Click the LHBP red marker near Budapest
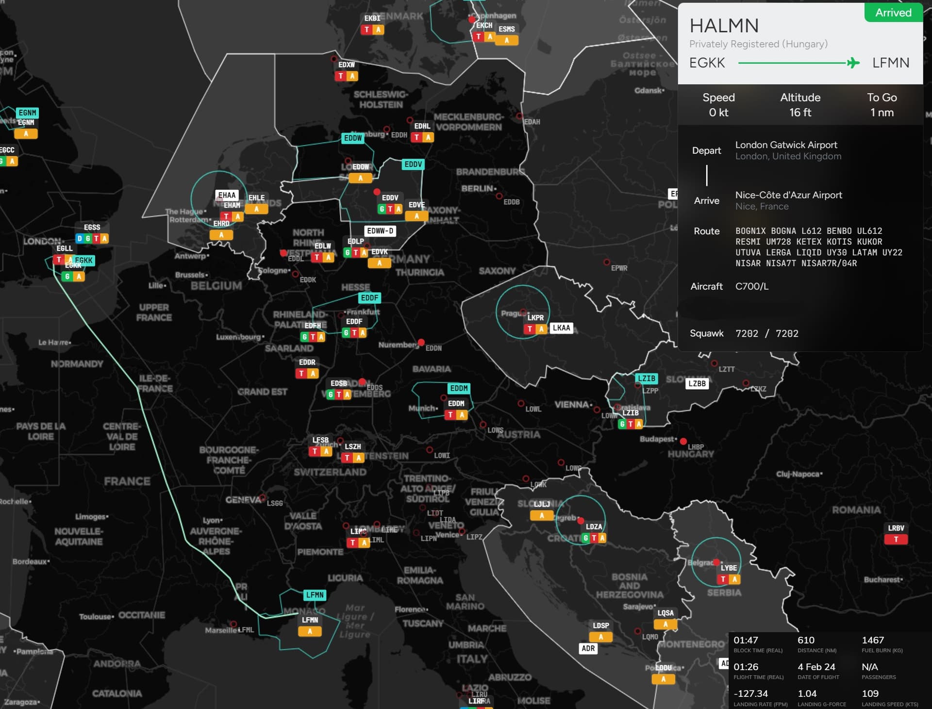The image size is (932, 709). (x=683, y=442)
